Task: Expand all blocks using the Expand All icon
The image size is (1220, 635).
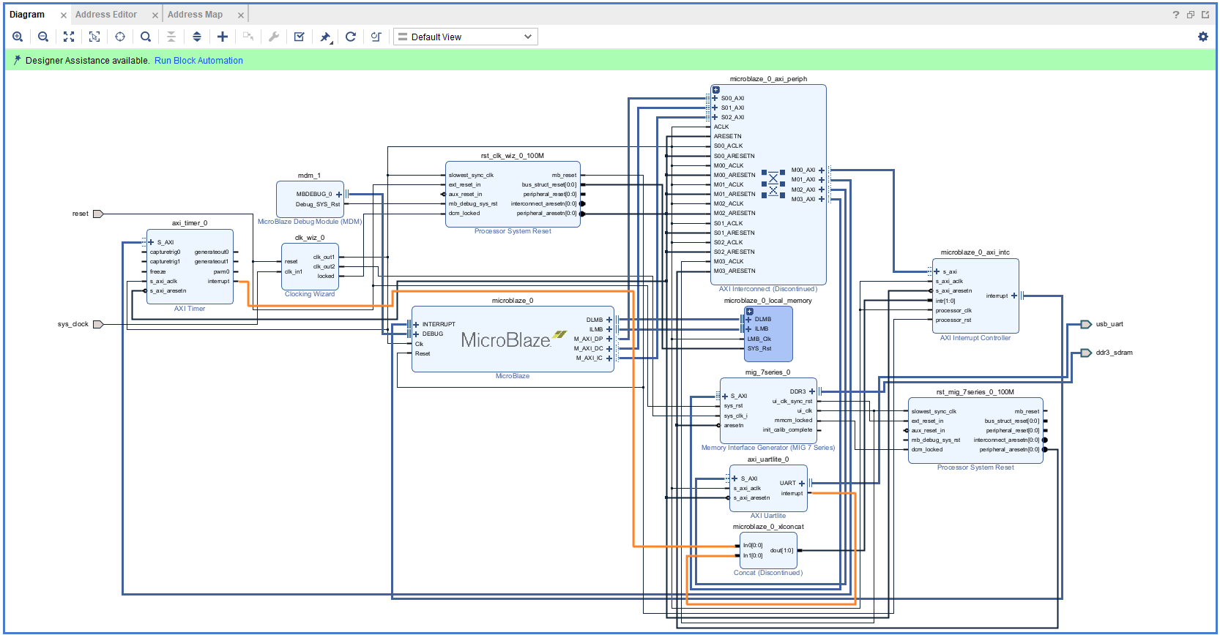Action: click(x=197, y=37)
